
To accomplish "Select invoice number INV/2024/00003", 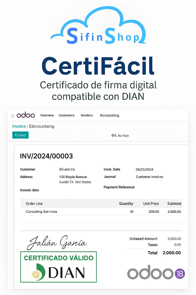I will 46,156.
